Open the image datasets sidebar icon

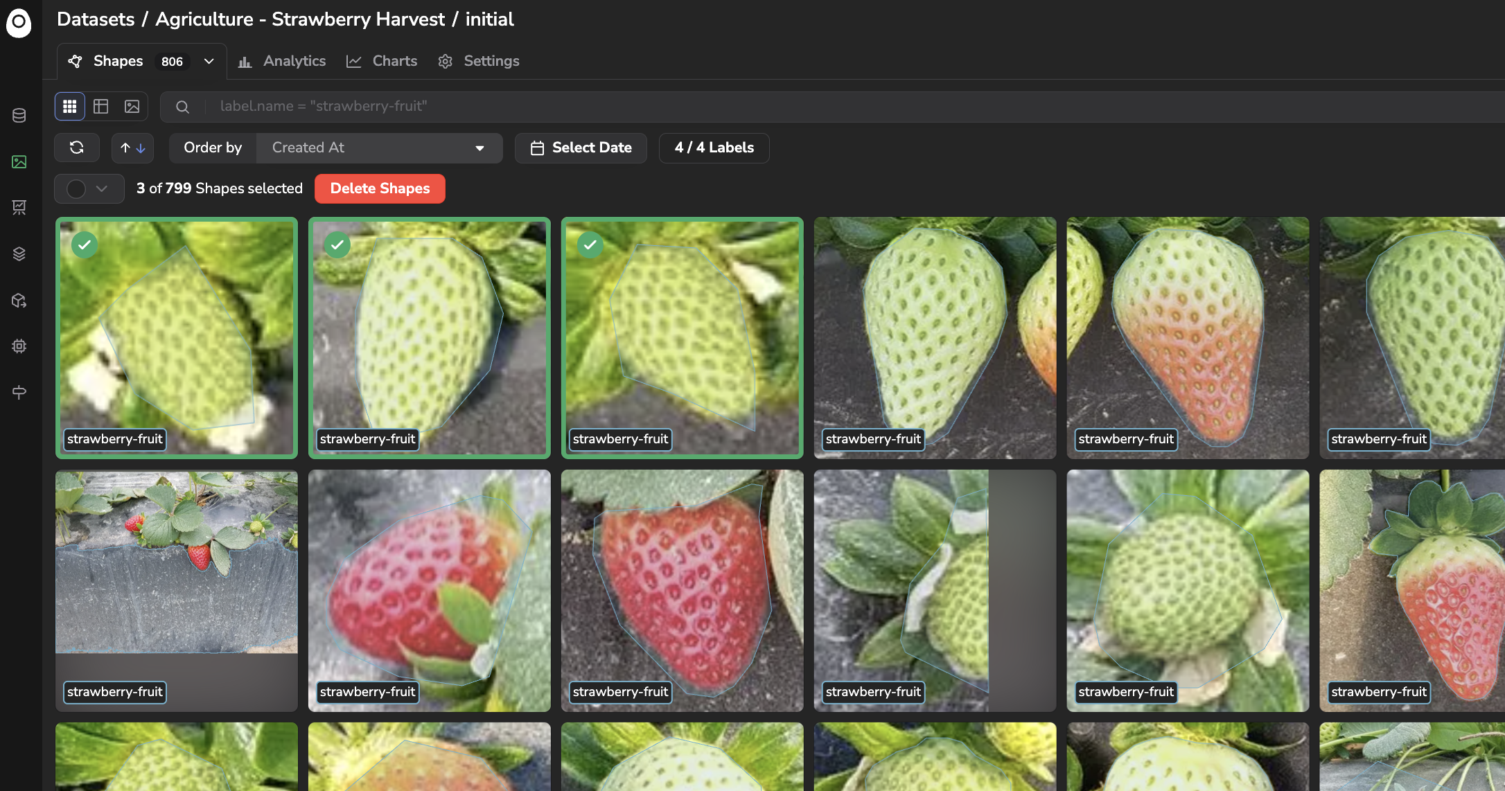click(19, 161)
